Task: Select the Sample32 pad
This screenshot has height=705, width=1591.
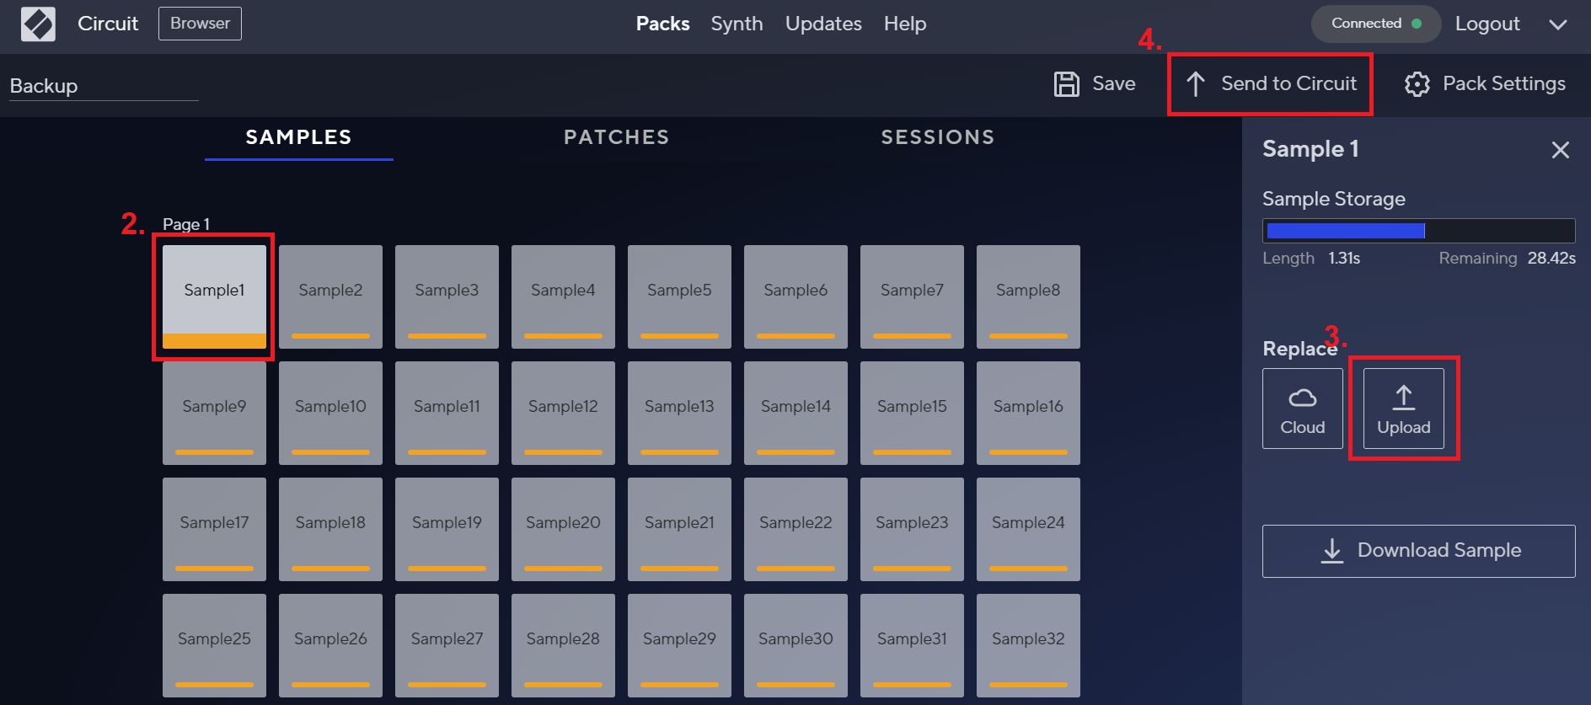Action: pos(1028,645)
